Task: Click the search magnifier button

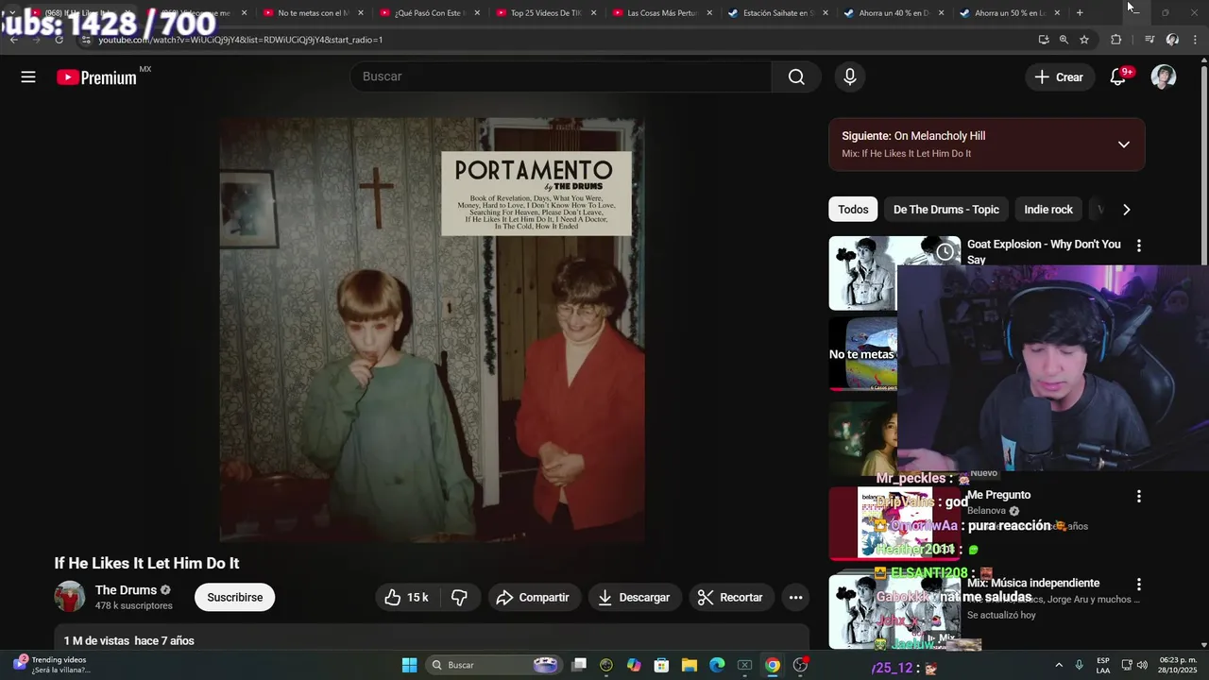Action: point(796,77)
